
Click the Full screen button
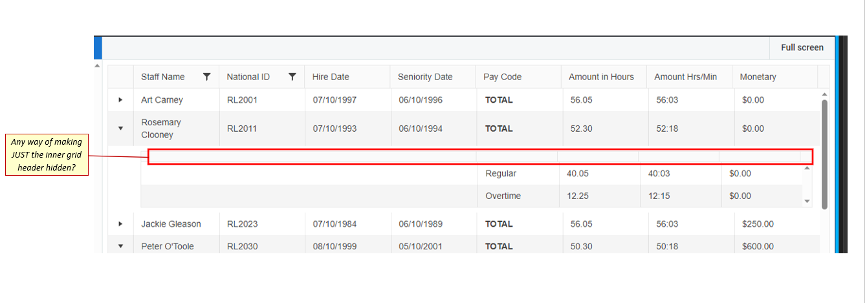[x=802, y=48]
